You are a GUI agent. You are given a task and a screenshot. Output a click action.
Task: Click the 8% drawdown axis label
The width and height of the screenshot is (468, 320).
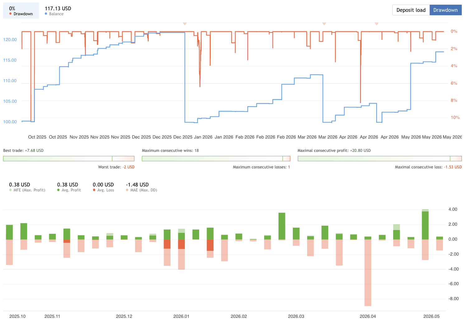tap(454, 100)
